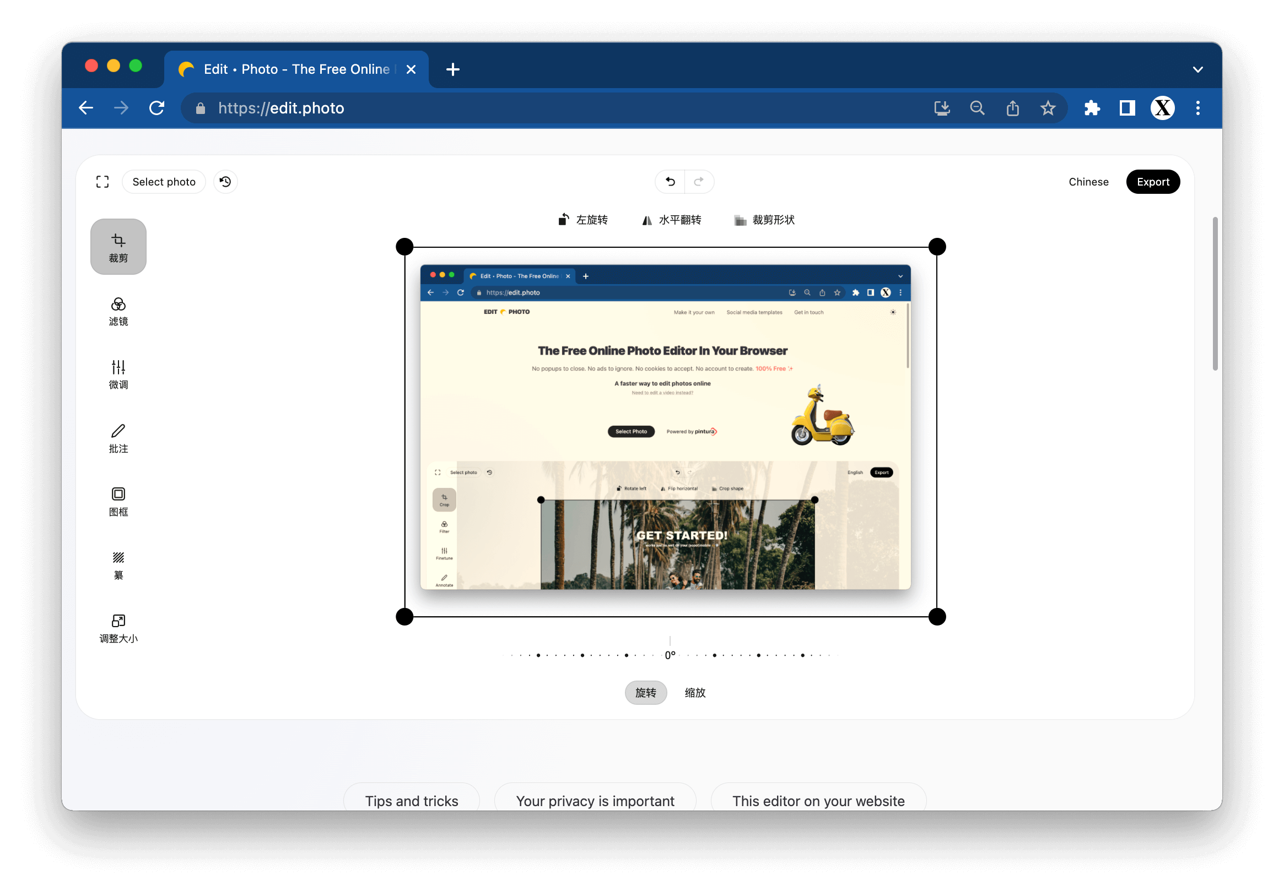Open the Resize (调整大小) tool

(x=118, y=628)
